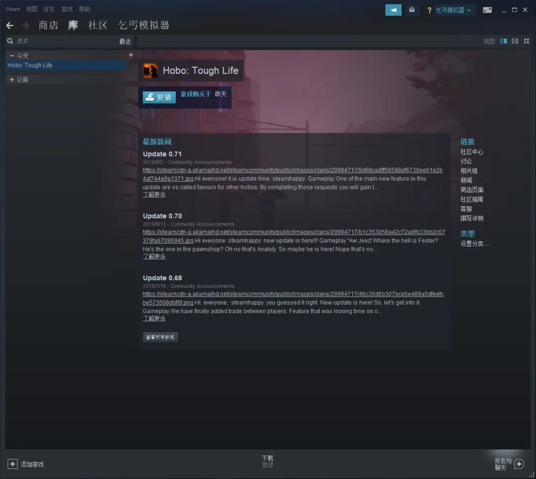Open the Steam menu
The width and height of the screenshot is (536, 479).
point(13,9)
